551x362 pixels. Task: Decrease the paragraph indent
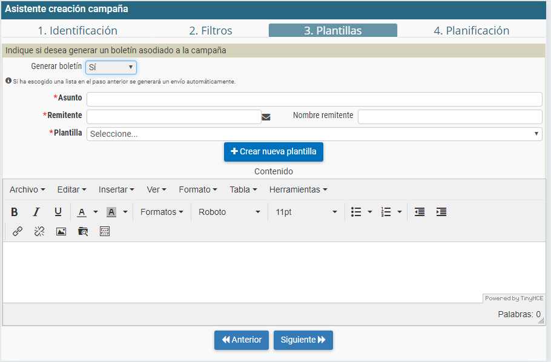tap(420, 212)
